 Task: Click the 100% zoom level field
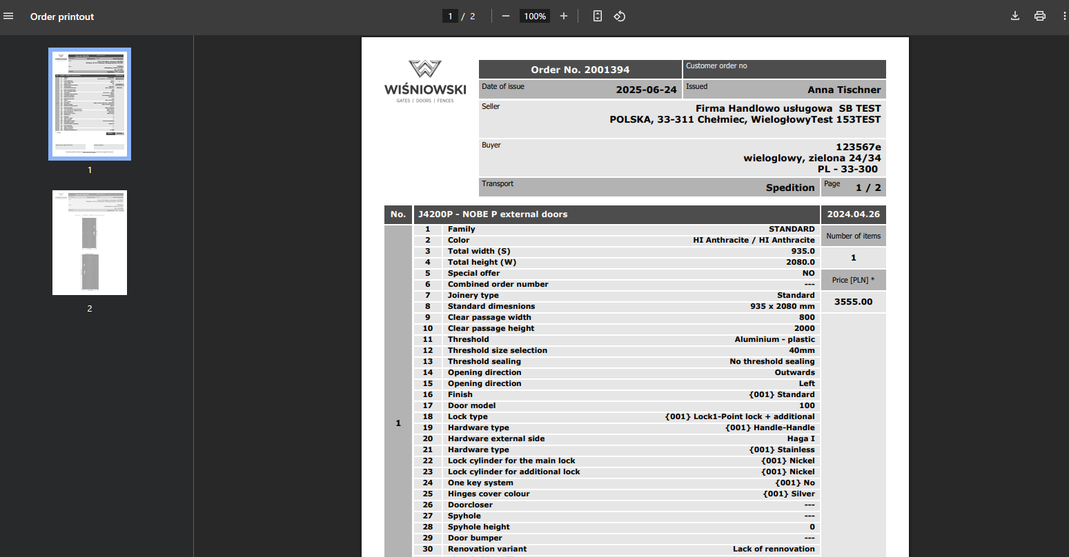point(535,17)
